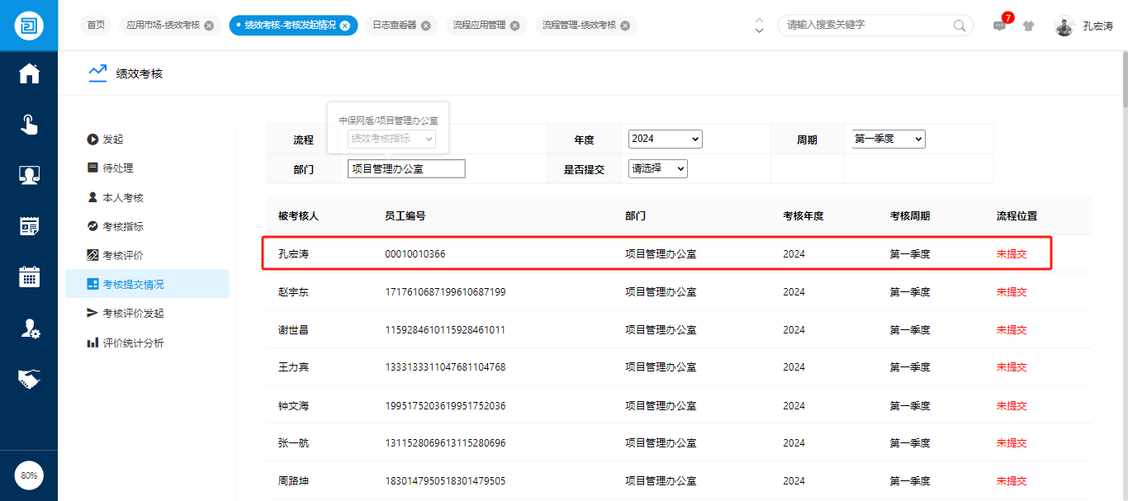Click the 流程位置 column header
Viewport: 1128px width, 501px height.
coord(1017,216)
